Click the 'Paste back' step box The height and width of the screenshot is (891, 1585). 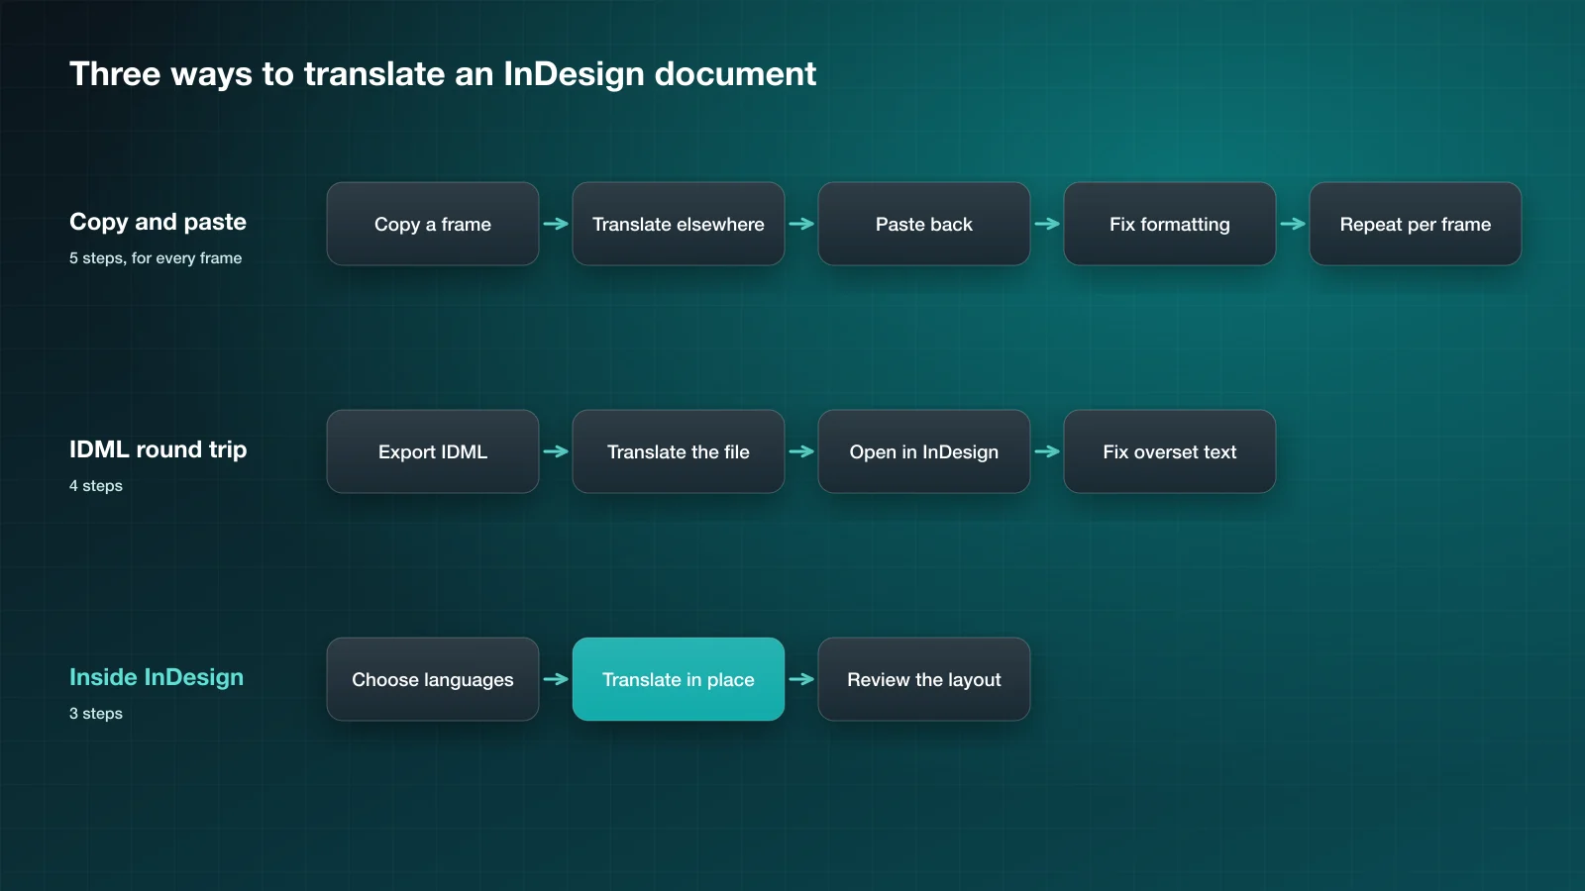point(924,224)
